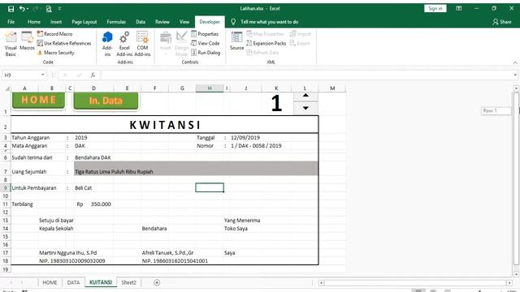Screen dimensions: 520x292
Task: Expand the formula bar
Action: tap(515, 75)
